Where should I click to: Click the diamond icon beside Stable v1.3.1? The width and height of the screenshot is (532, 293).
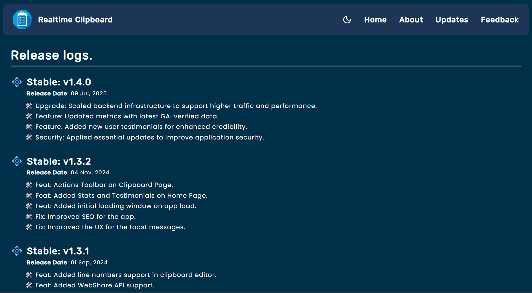17,251
